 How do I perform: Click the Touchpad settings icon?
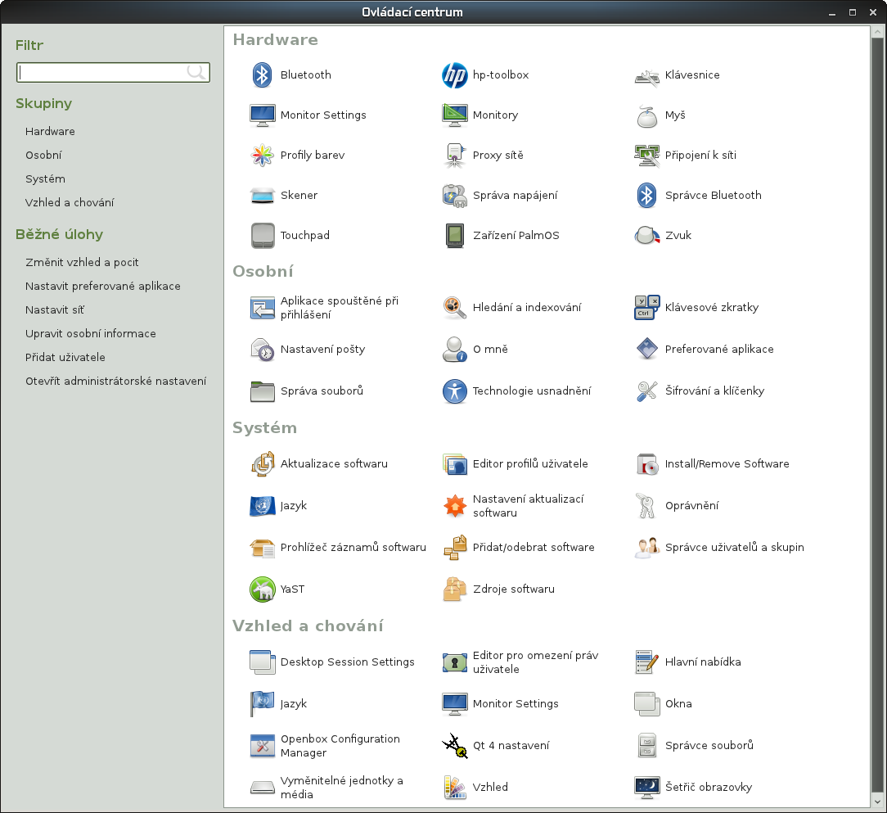coord(262,235)
